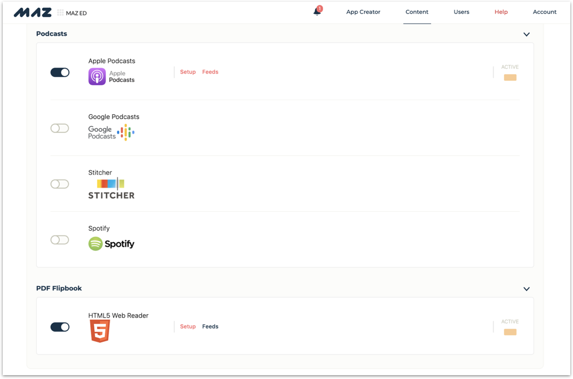Image resolution: width=573 pixels, height=379 pixels.
Task: Open the apps grid icon beside MAZ ED
Action: point(60,13)
